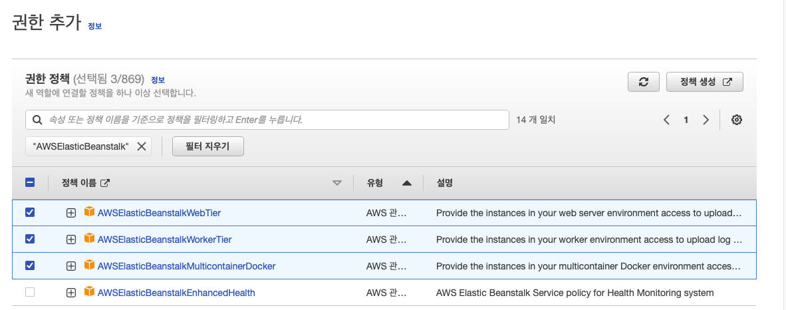Click "AWS 관…" type cell in EnhancedHealth row
Image resolution: width=786 pixels, height=310 pixels.
pos(386,293)
